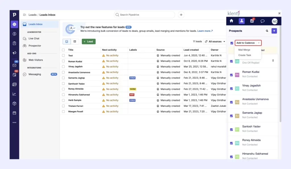The image size is (291, 169).
Task: Switch to inbox view icon
Action: click(x=66, y=42)
